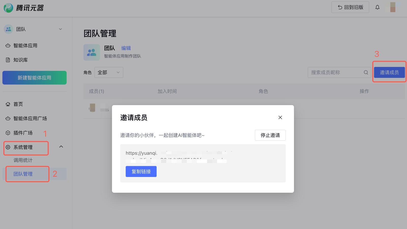Open the 角色 filter dropdown
This screenshot has width=407, height=229.
coord(109,73)
